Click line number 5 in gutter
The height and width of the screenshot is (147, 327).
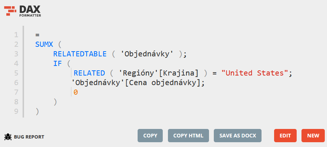[16, 73]
